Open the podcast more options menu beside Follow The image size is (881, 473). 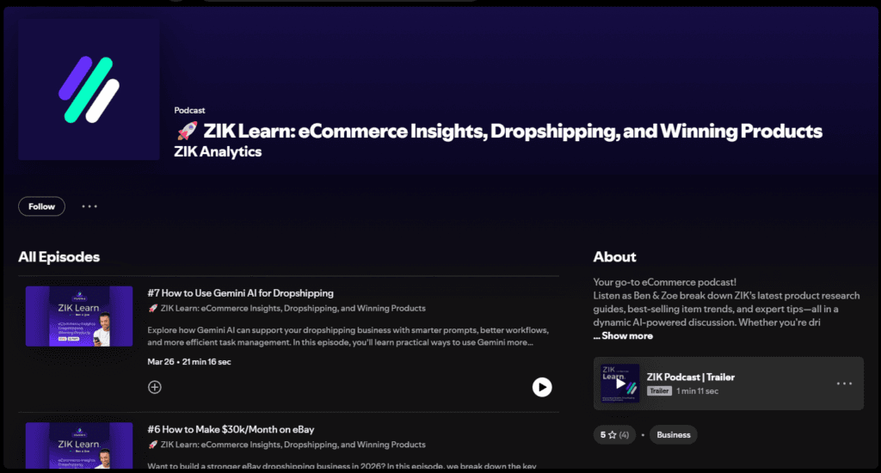coord(89,206)
